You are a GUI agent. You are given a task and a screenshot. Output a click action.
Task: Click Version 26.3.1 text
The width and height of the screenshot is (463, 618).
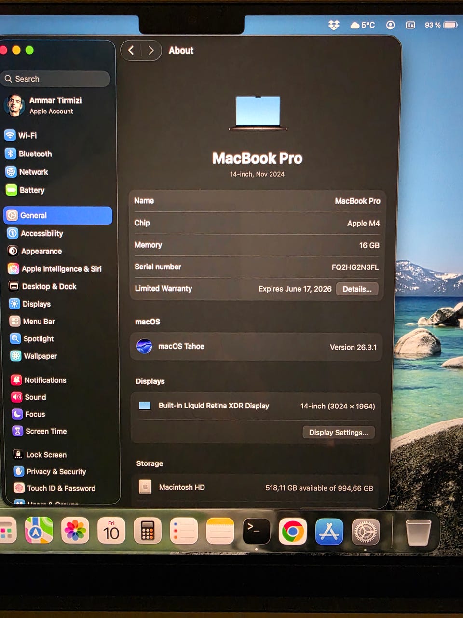point(353,347)
